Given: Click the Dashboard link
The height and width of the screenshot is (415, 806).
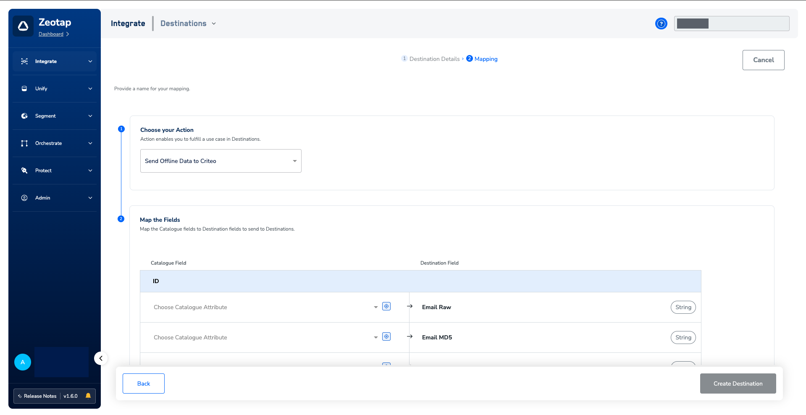Looking at the screenshot, I should coord(51,34).
